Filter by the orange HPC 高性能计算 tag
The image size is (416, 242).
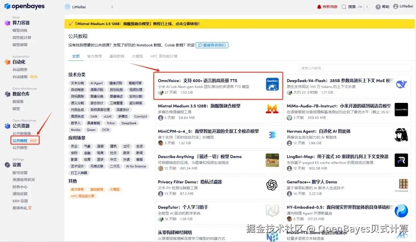pyautogui.click(x=82, y=196)
